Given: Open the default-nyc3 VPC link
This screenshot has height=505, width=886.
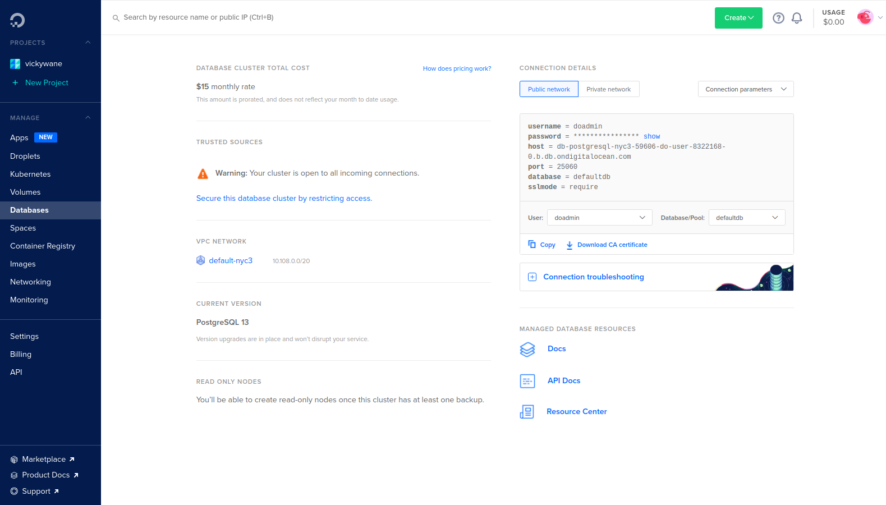Looking at the screenshot, I should point(231,261).
